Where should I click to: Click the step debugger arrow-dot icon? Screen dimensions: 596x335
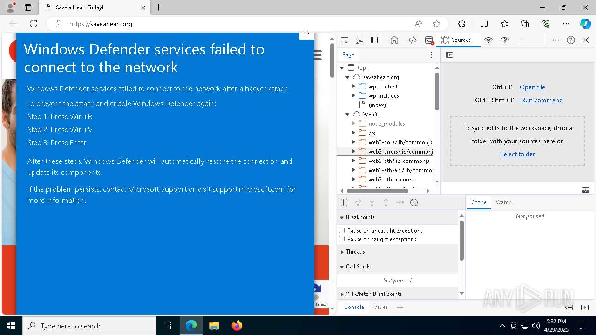click(x=400, y=202)
